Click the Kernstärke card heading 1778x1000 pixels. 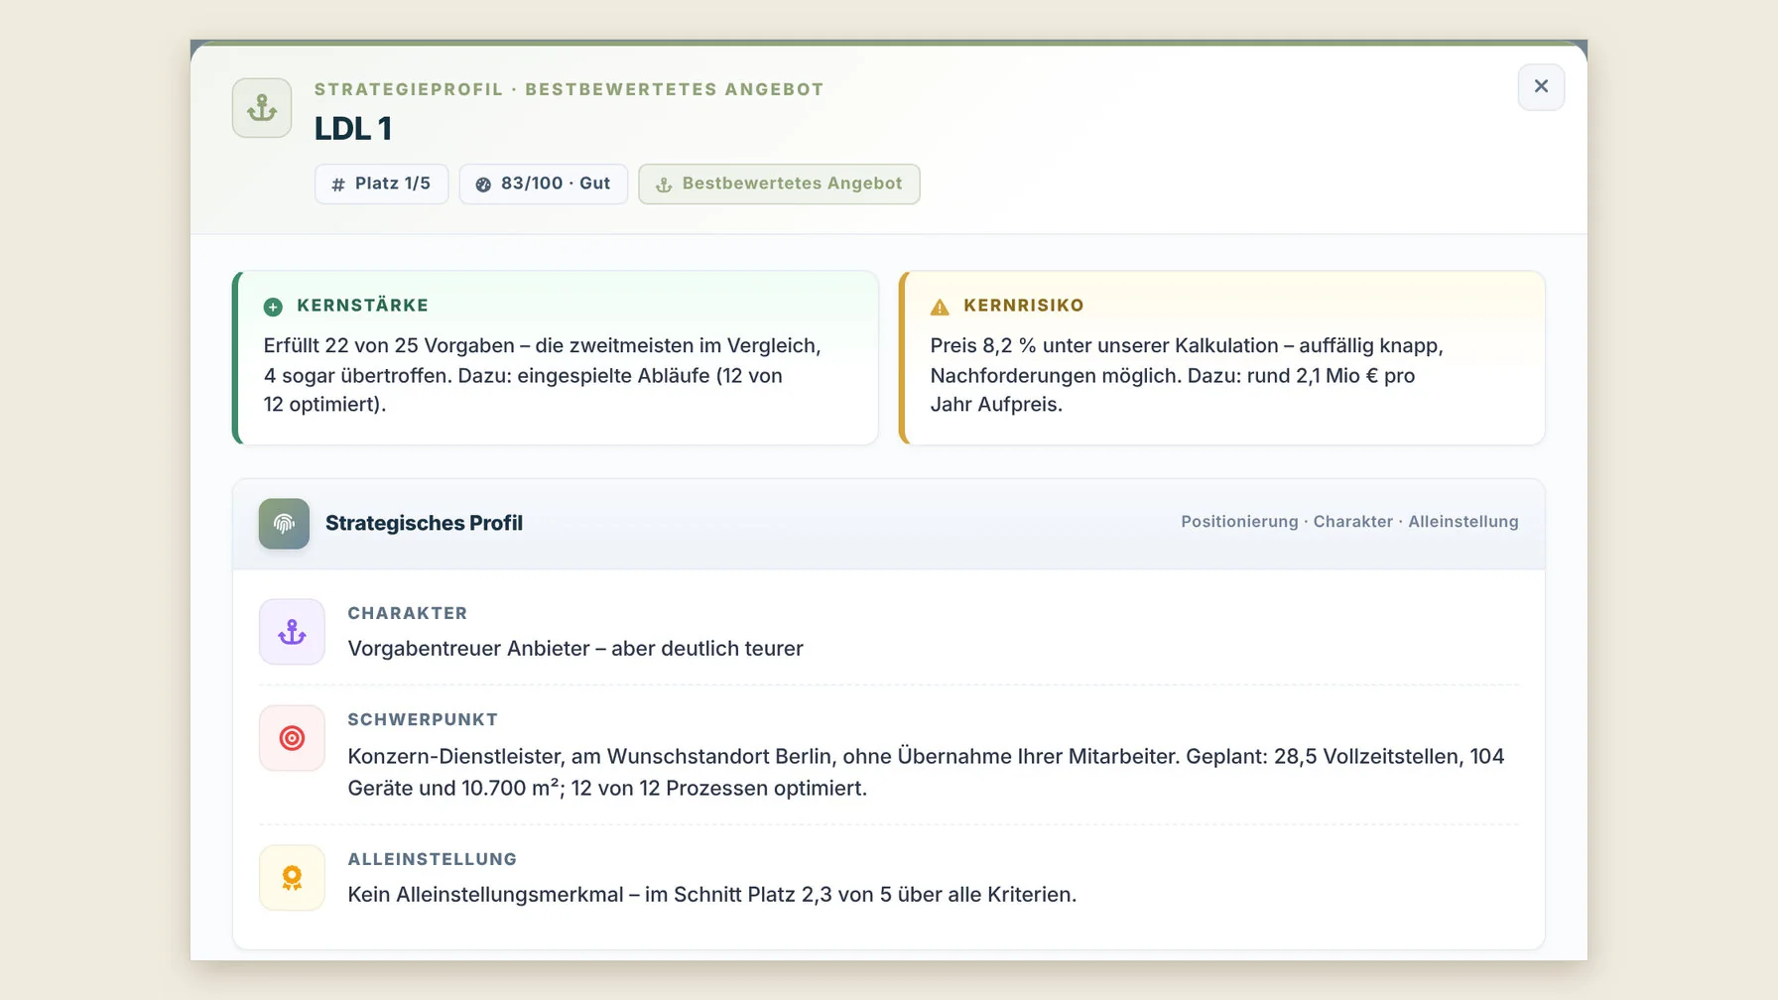363,306
